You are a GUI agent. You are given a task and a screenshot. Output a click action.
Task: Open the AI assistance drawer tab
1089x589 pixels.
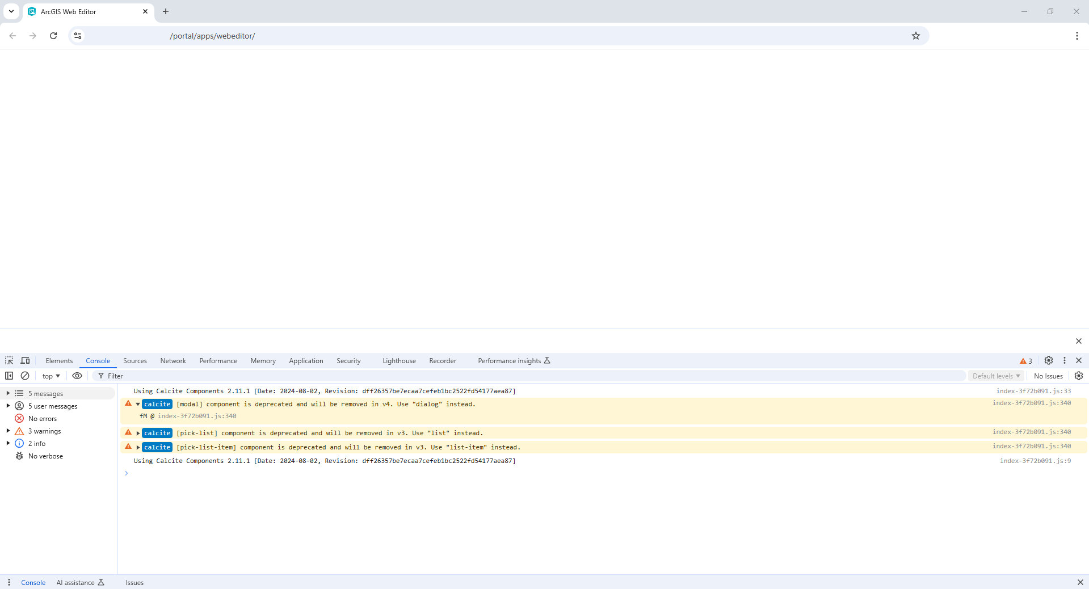(80, 582)
